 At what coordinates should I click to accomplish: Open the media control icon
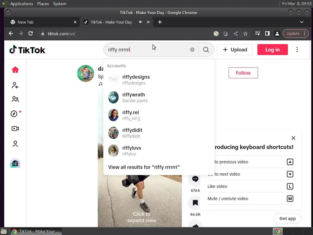[257, 33]
